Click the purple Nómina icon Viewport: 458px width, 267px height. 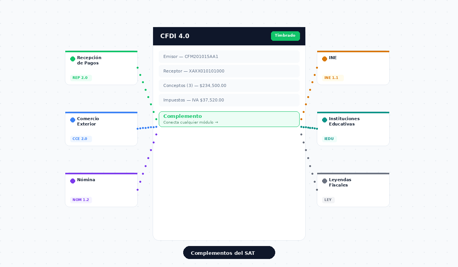[x=73, y=181]
